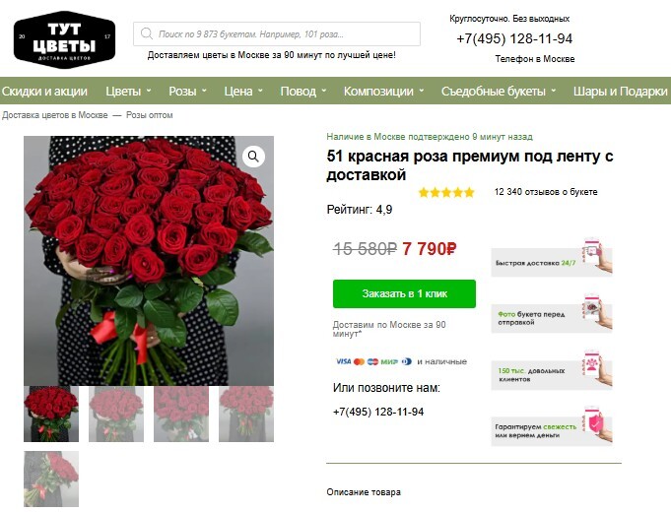Open Скидки и акции menu item
Image resolution: width=671 pixels, height=512 pixels.
(44, 92)
